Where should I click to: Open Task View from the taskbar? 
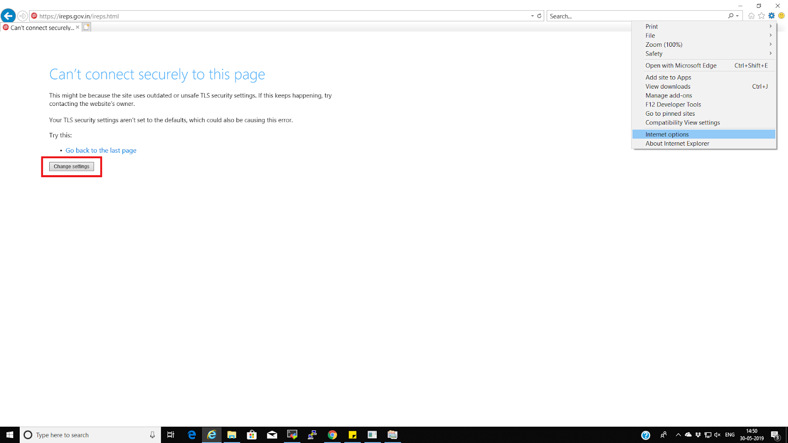coord(171,435)
